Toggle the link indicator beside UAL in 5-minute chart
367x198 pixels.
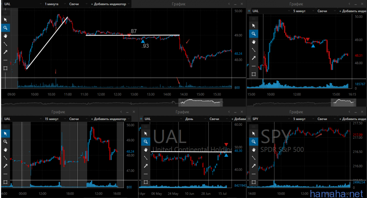pyautogui.click(x=249, y=11)
